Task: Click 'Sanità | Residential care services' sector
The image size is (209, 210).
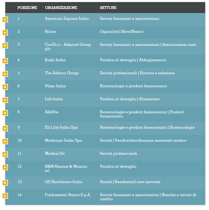Action: (130, 182)
